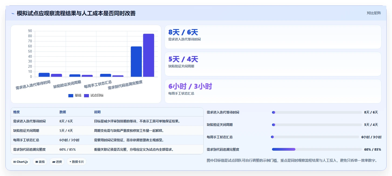Click the progress bar for 每周手工状态汇总
This screenshot has width=392, height=176.
(x=315, y=137)
